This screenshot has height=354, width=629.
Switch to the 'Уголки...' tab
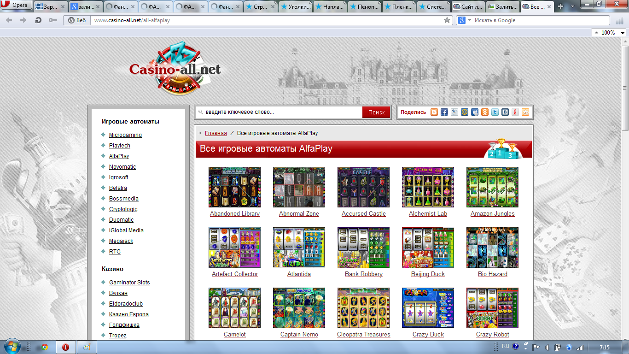point(295,7)
